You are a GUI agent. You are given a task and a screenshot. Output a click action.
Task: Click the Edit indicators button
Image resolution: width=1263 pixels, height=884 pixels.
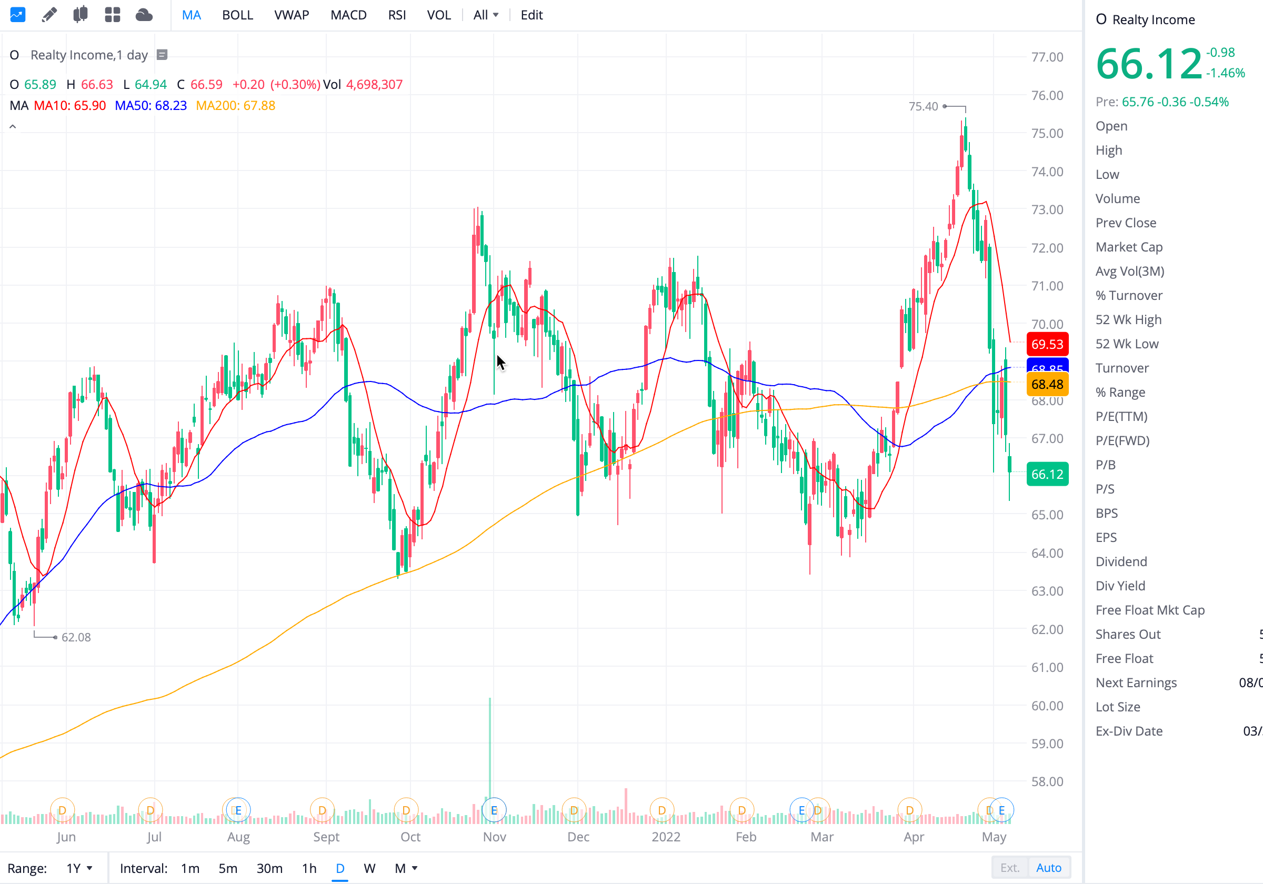click(x=532, y=15)
